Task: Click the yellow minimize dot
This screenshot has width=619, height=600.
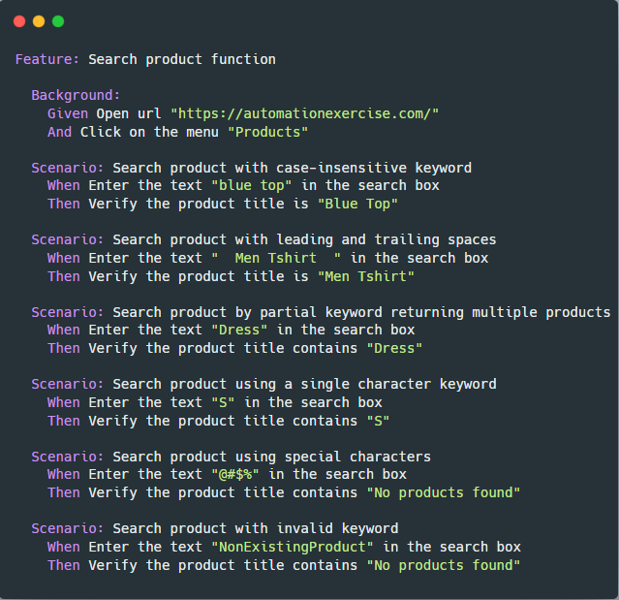Action: point(39,20)
